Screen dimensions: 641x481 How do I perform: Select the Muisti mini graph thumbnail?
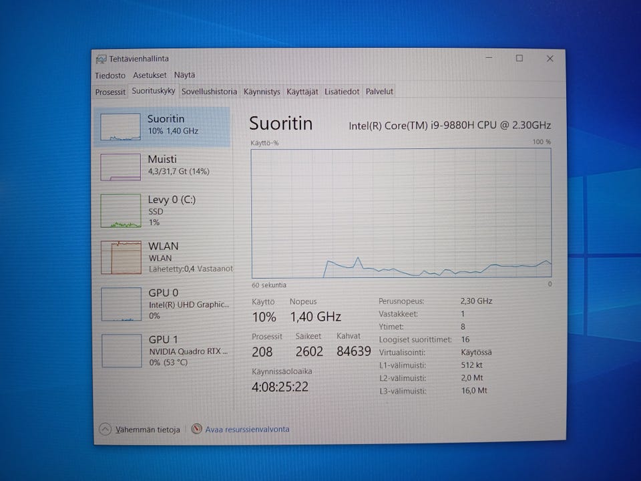click(x=121, y=167)
